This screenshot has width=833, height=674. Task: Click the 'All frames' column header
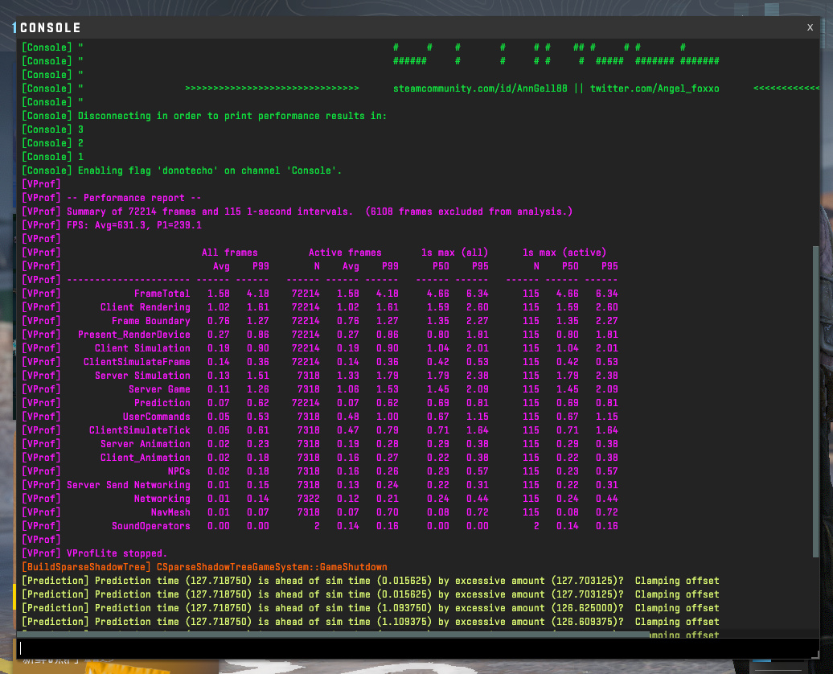pyautogui.click(x=229, y=253)
